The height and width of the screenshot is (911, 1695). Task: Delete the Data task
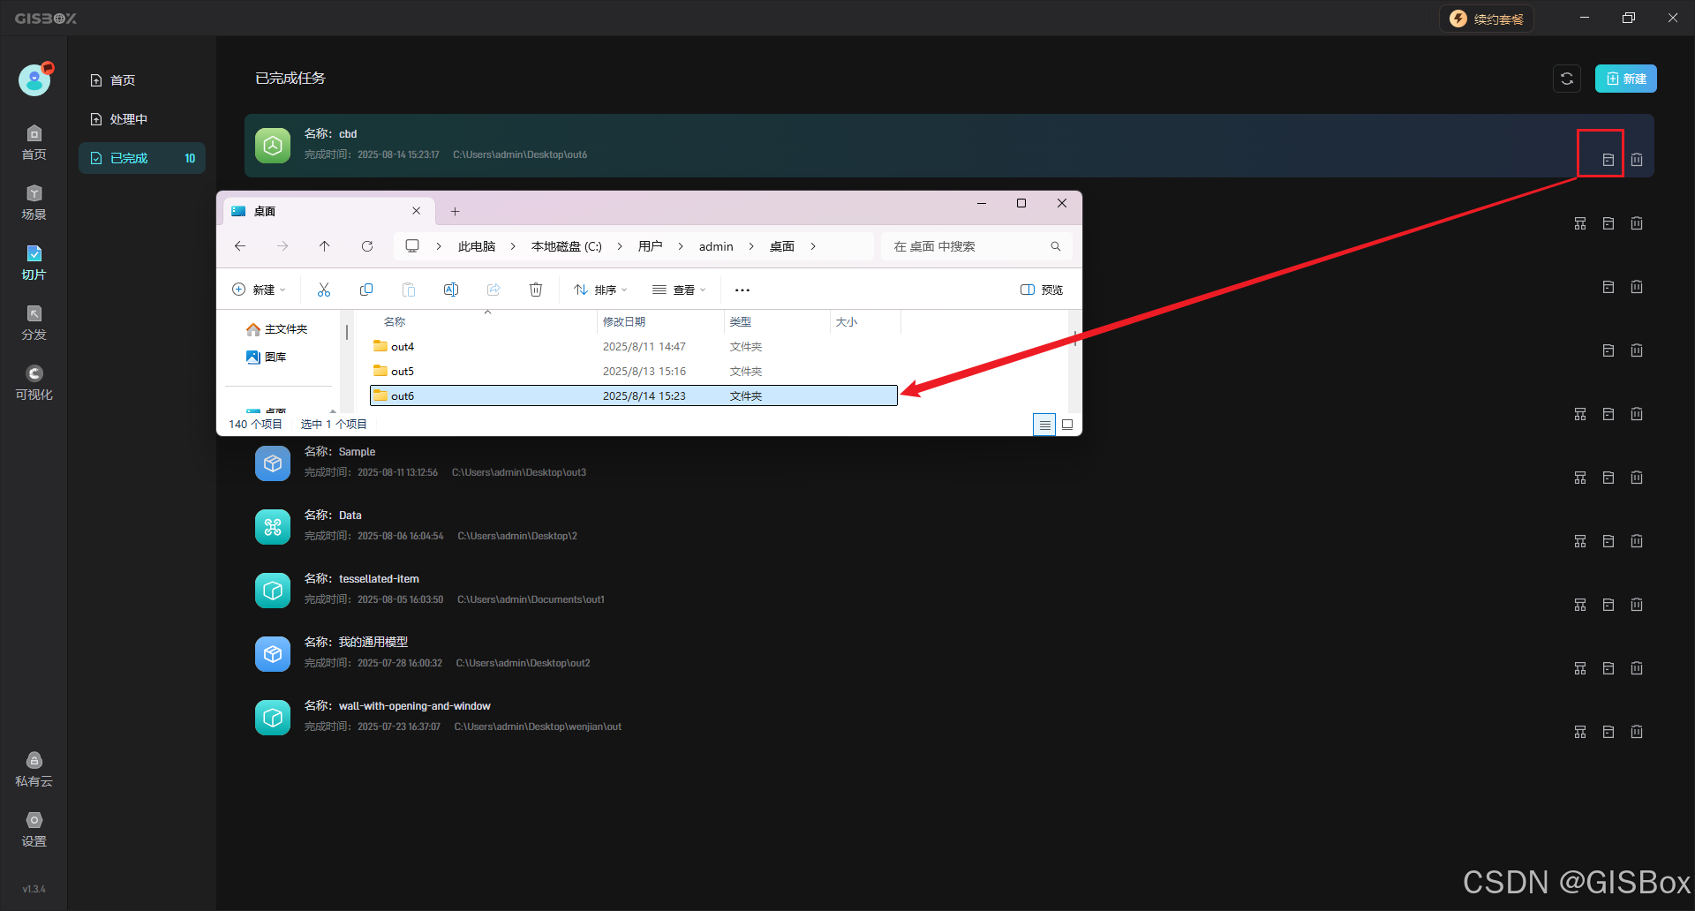pyautogui.click(x=1637, y=541)
